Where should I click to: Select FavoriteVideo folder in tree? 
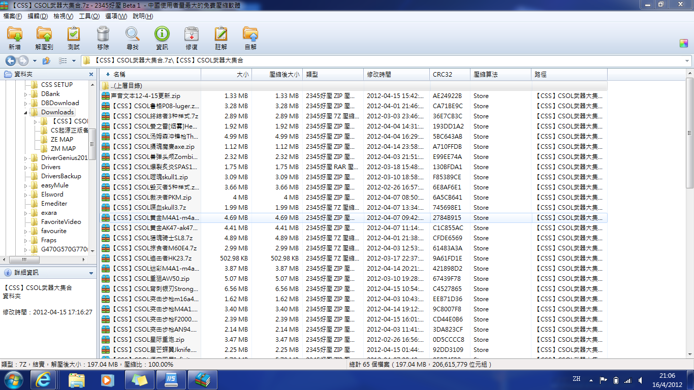61,221
